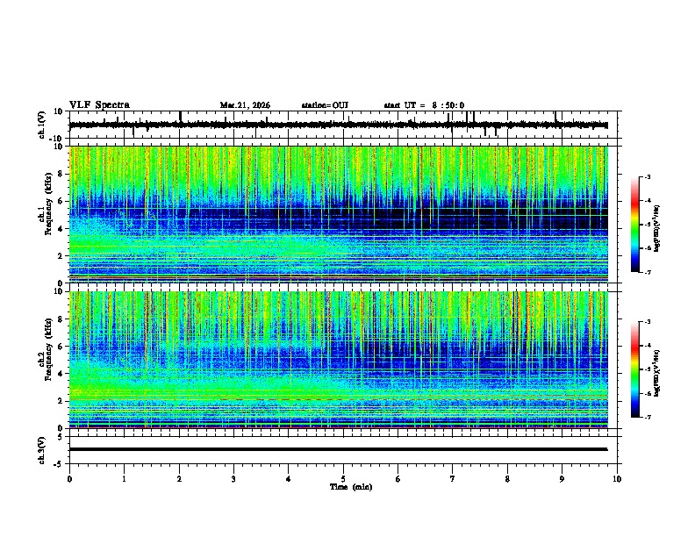Click time axis tick label 5

click(343, 479)
